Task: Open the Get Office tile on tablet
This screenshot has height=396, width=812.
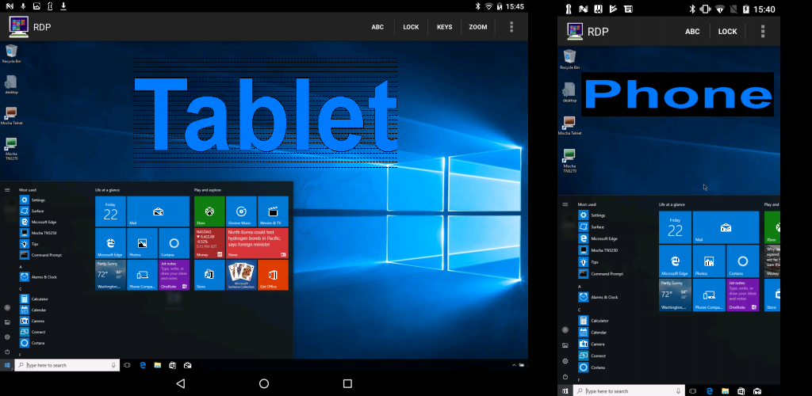Action: (x=273, y=275)
